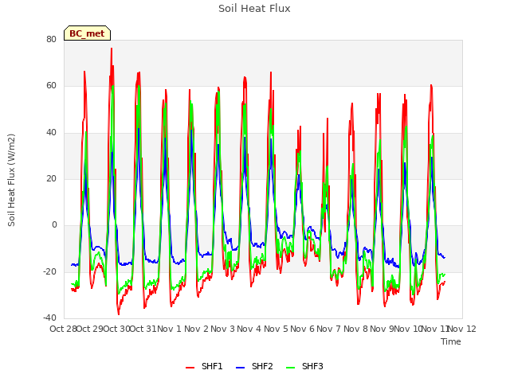Click the Nov 3 x-axis label
Image resolution: width=510 pixels, height=382 pixels.
(x=222, y=329)
